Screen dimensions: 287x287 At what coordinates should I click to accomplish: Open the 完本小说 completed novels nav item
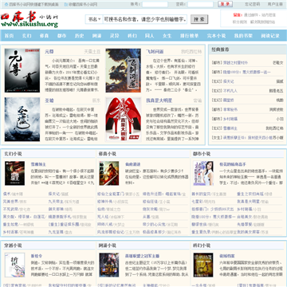216,36
